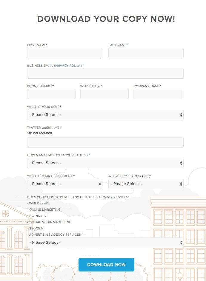206x281 pixels.
Task: Click the First Name input field
Action: coord(64,53)
